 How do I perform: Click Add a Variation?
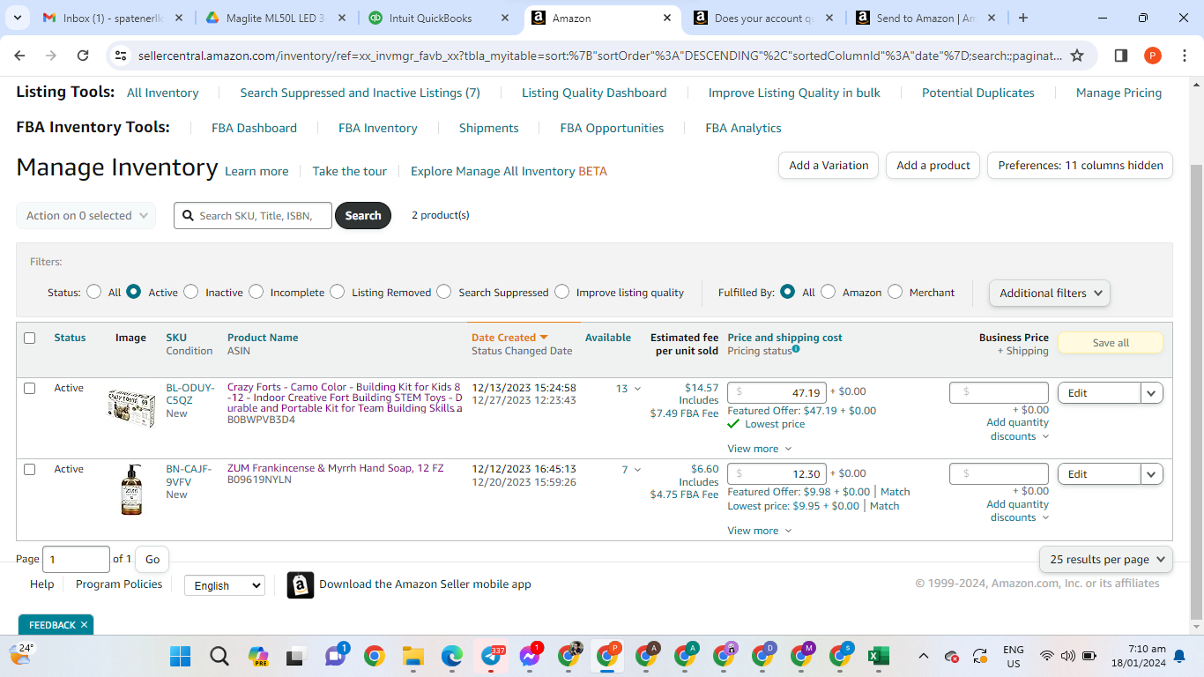point(829,166)
